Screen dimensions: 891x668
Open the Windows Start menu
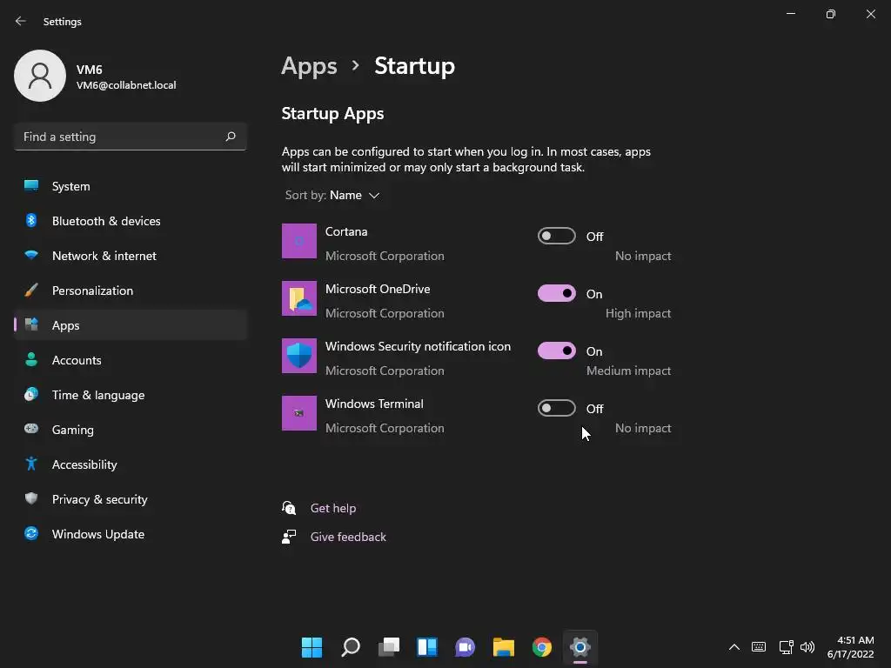312,647
